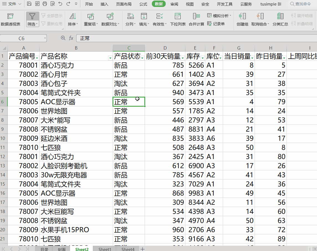Click the redo arrow icon
The width and height of the screenshot is (317, 251).
pyautogui.click(x=68, y=4)
